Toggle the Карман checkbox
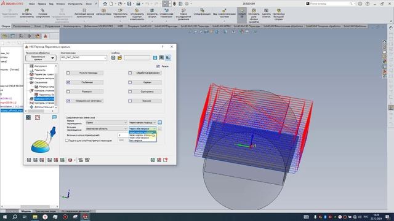394x221 pixels. (130, 82)
